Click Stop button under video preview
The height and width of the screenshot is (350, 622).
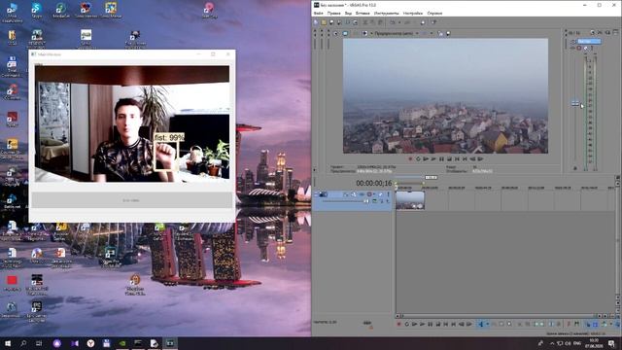click(x=449, y=159)
